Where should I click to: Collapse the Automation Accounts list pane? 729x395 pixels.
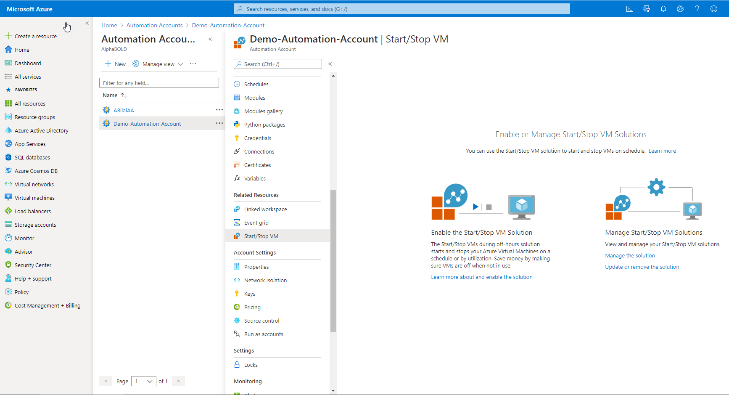coord(210,39)
